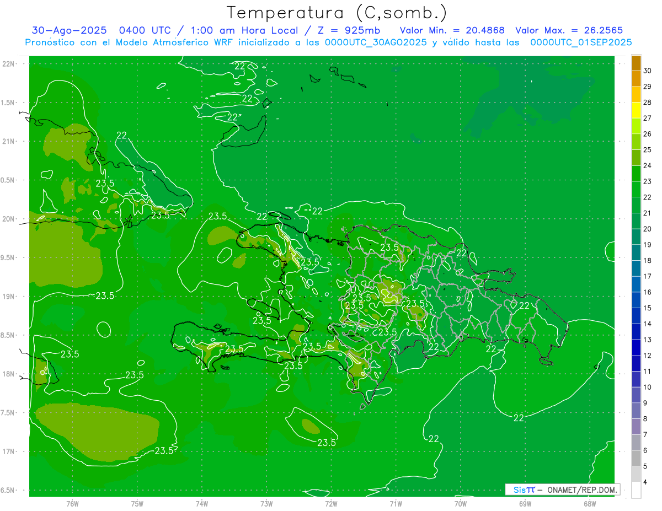Click the '70W' longitude axis label
This screenshot has height=511, width=662.
(x=461, y=503)
